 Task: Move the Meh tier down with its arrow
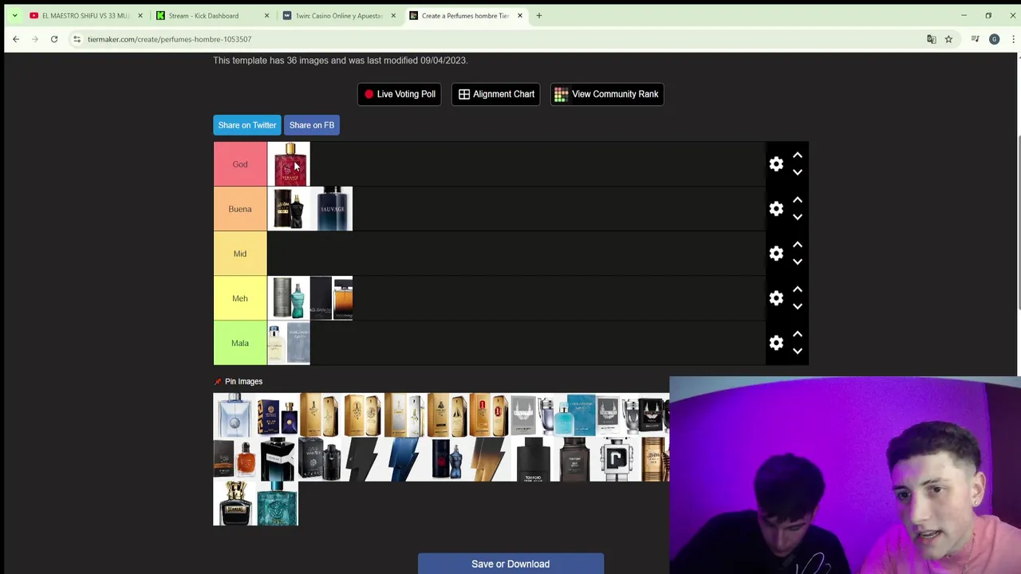point(797,306)
